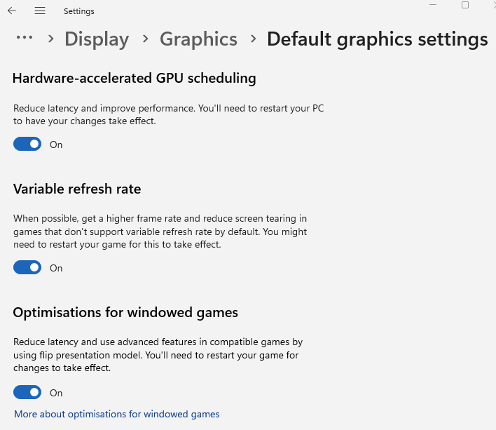Click the Default graphics settings title
The image size is (496, 430).
point(378,39)
